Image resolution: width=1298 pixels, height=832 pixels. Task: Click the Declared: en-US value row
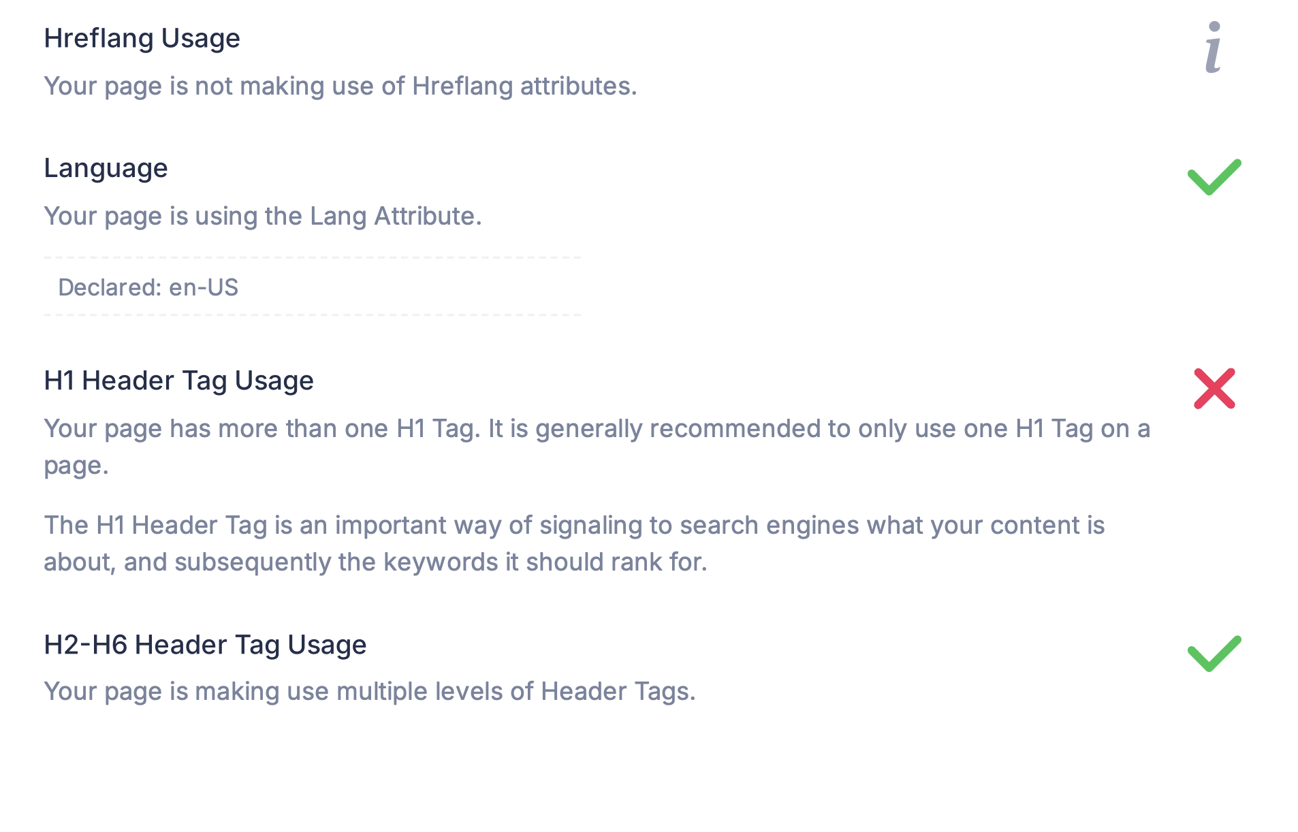(312, 287)
